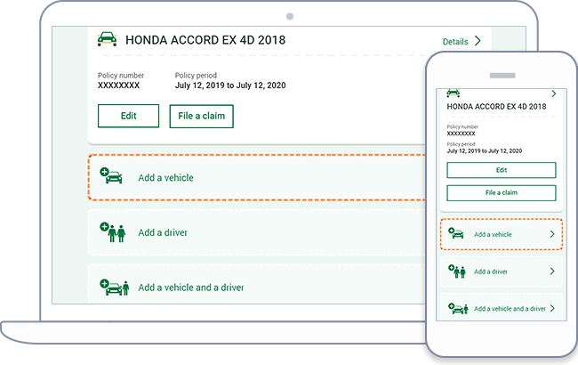Viewport: 578px width, 365px height.
Task: Tap add-driver icon on phone
Action: [x=457, y=271]
